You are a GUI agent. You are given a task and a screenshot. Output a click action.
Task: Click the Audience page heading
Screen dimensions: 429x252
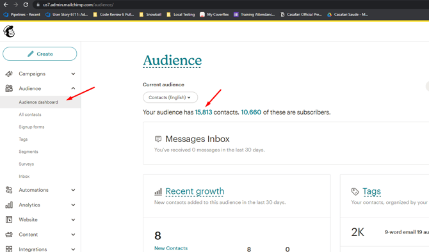[x=172, y=60]
